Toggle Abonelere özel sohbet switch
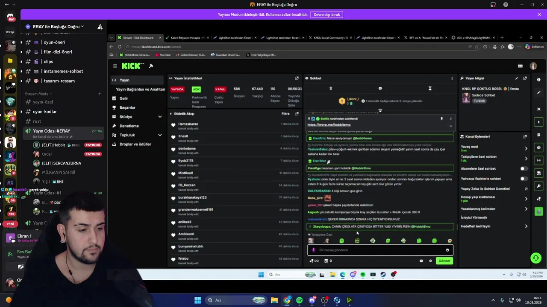This screenshot has width=547, height=307. [523, 168]
